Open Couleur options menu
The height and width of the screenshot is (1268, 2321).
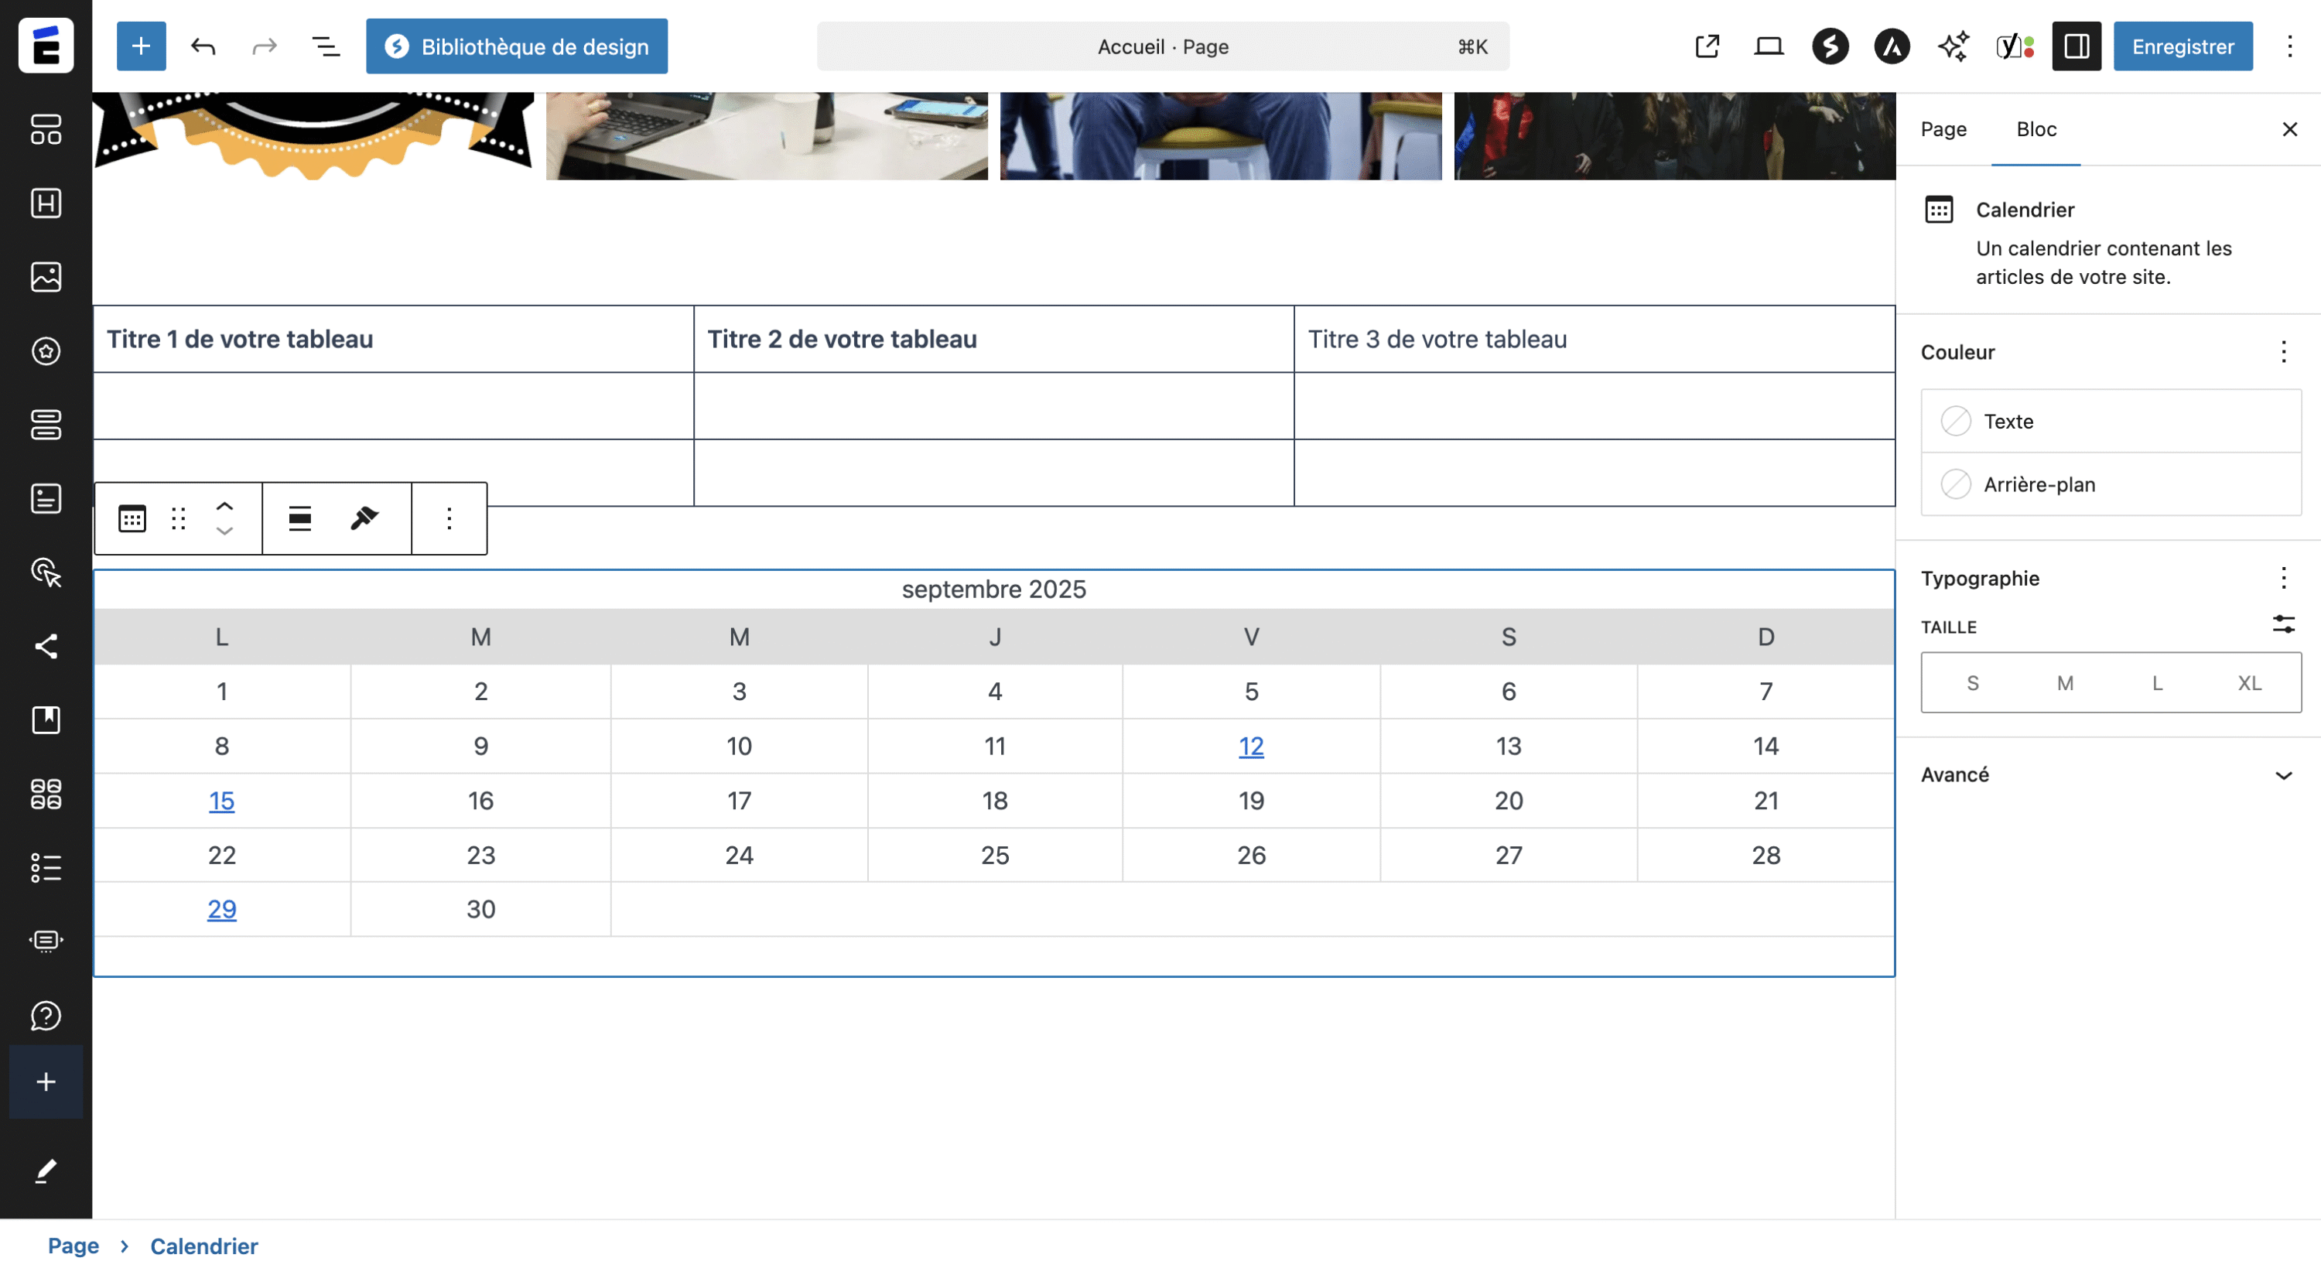[2283, 351]
